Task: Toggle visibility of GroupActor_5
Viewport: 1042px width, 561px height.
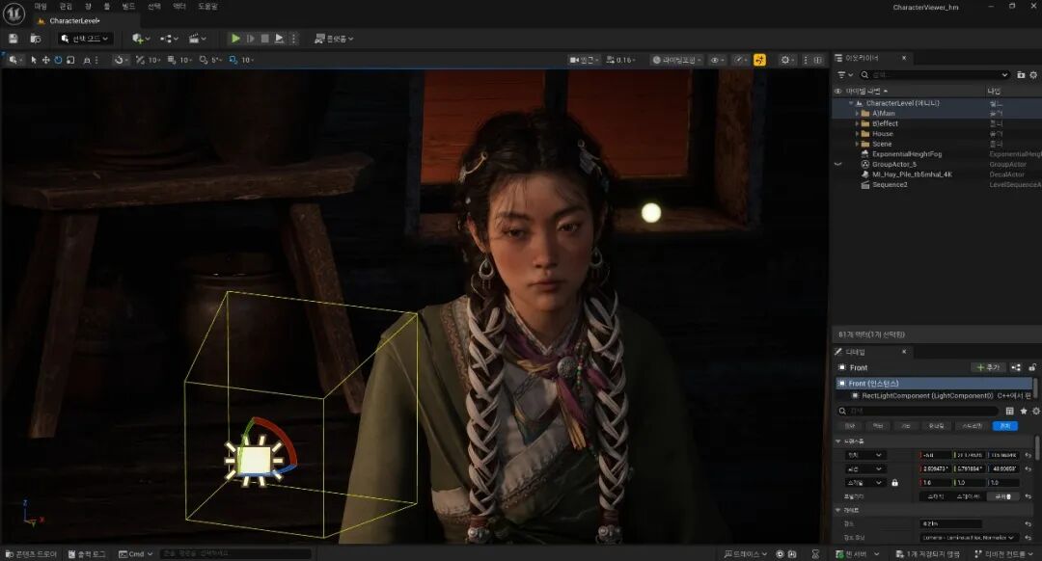Action: [x=838, y=164]
